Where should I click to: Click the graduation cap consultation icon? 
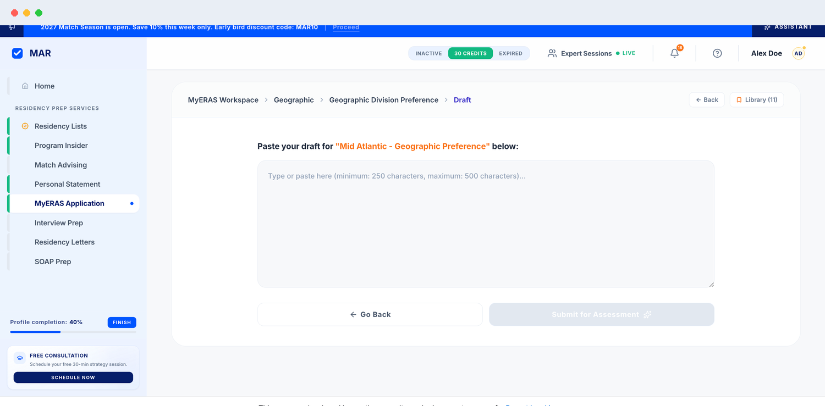point(20,358)
